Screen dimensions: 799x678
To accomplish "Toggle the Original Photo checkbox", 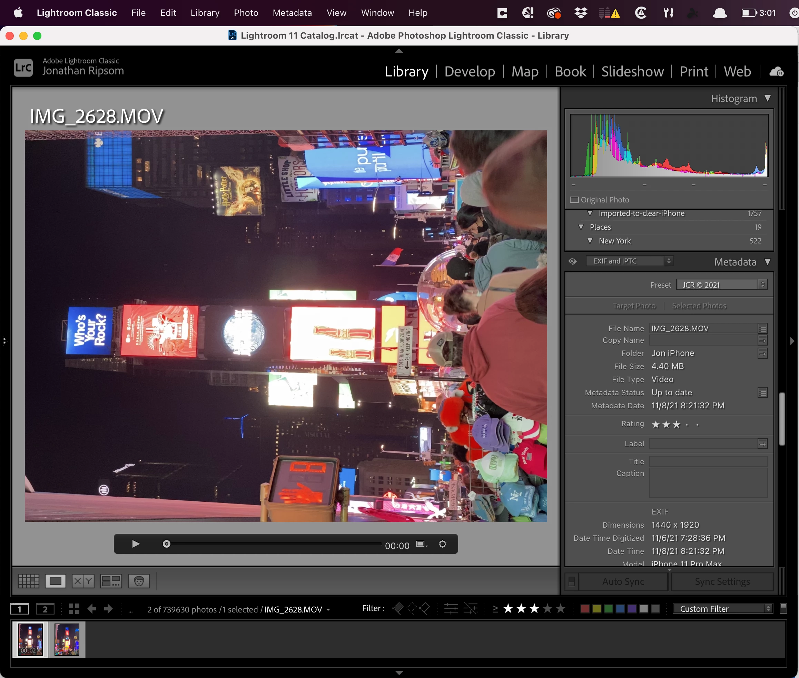I will coord(574,200).
